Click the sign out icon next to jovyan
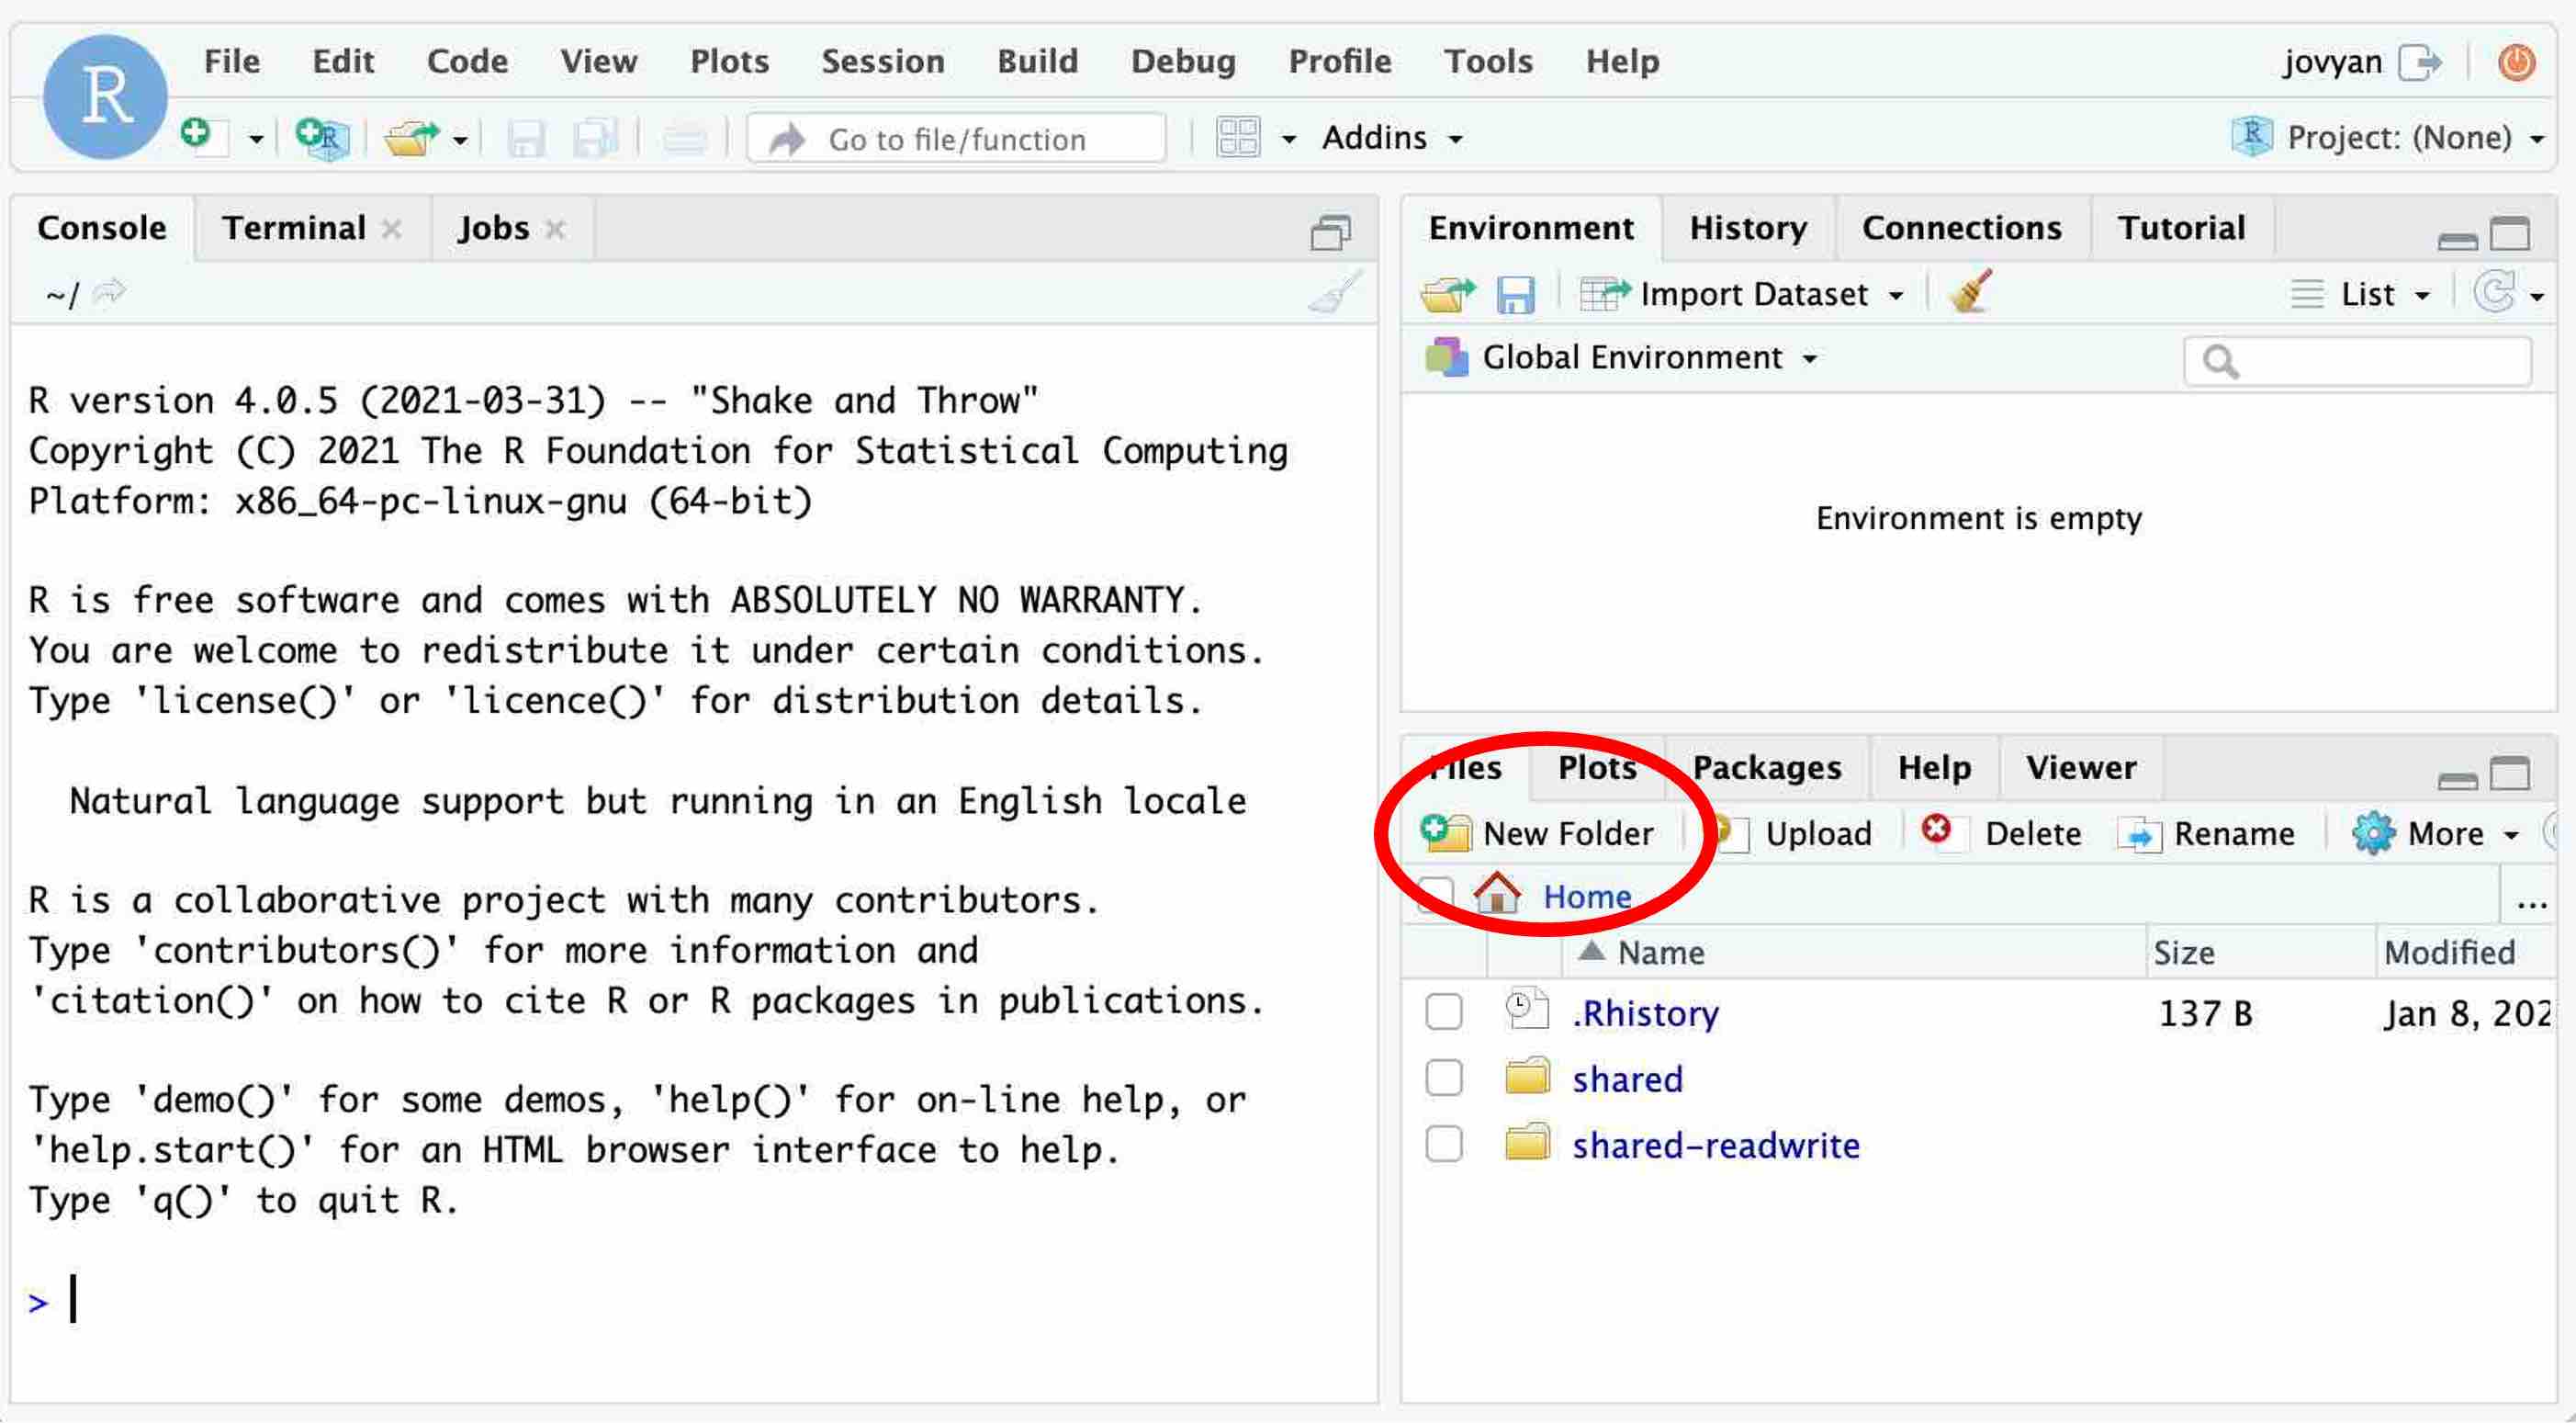 tap(2420, 62)
